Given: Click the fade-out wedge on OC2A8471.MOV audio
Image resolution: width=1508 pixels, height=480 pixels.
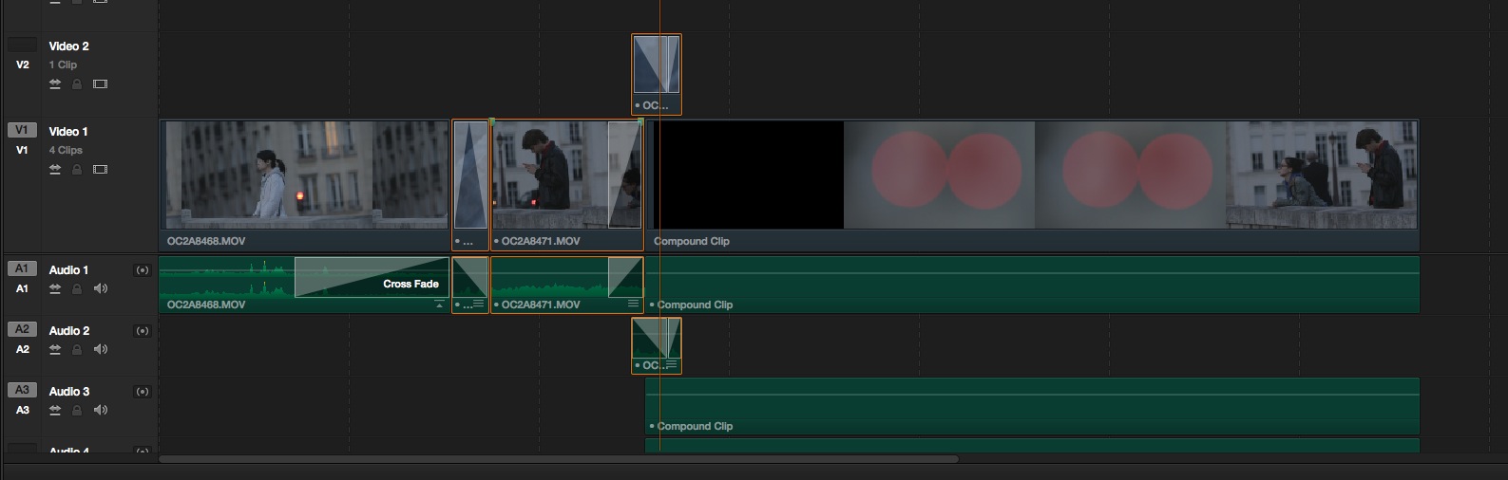Looking at the screenshot, I should (625, 277).
